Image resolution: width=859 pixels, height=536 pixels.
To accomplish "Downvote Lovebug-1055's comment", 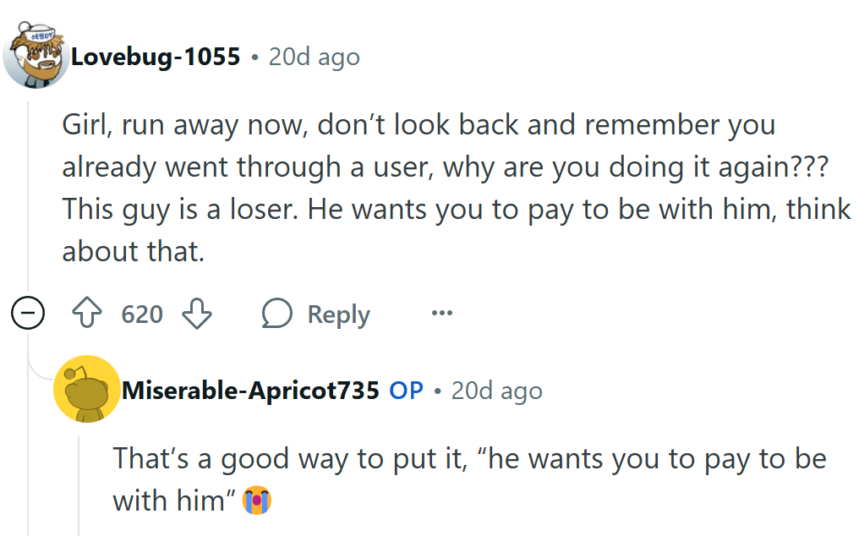I will [197, 314].
